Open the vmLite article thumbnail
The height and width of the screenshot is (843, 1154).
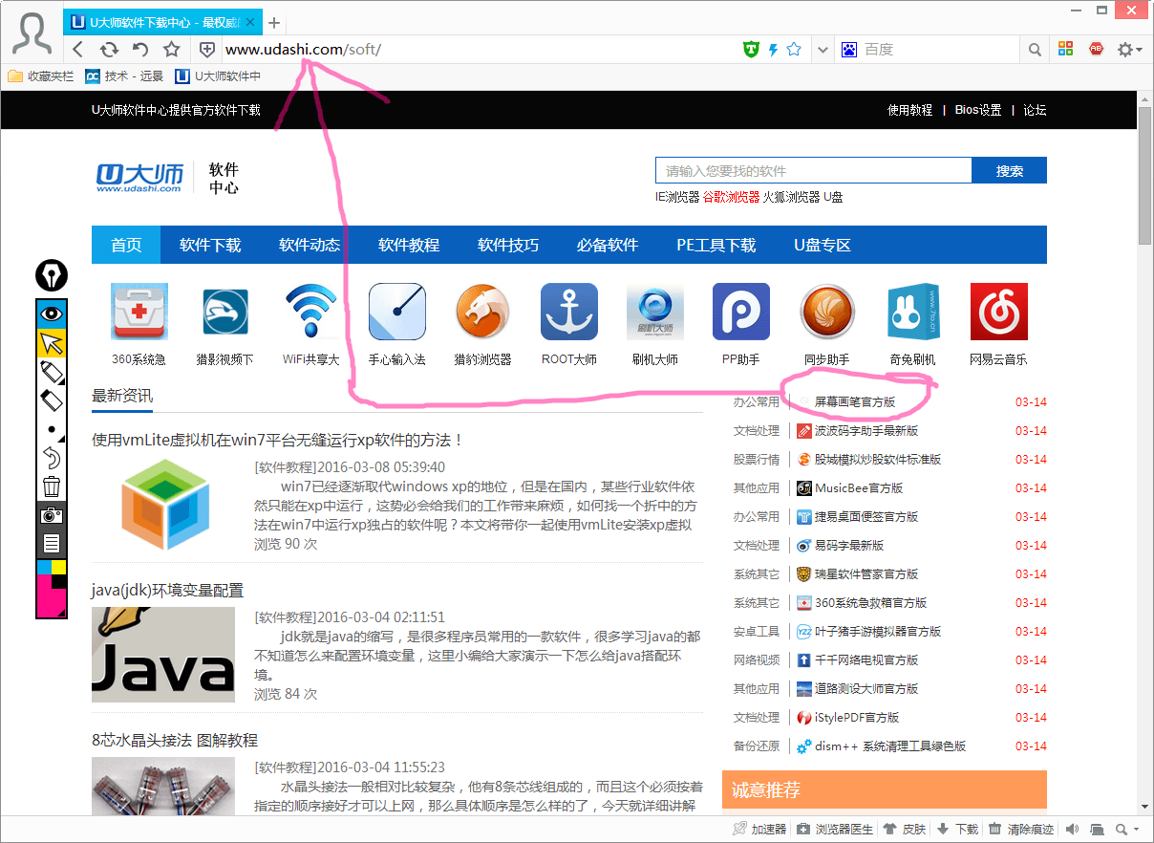[163, 504]
